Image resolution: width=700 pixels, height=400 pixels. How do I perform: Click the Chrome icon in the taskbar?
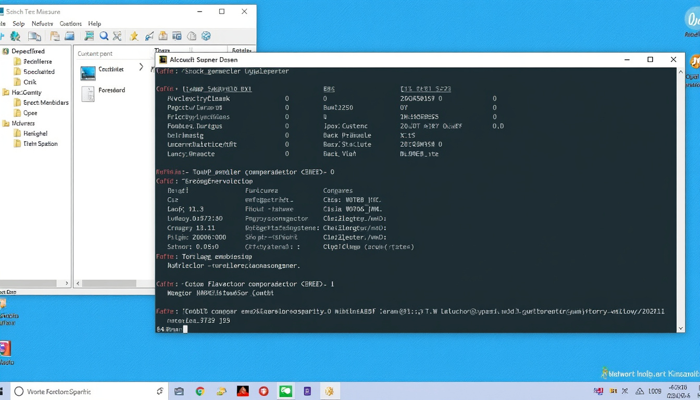tap(200, 391)
